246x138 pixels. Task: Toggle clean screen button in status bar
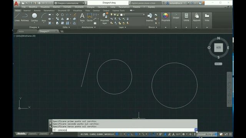[226, 134]
